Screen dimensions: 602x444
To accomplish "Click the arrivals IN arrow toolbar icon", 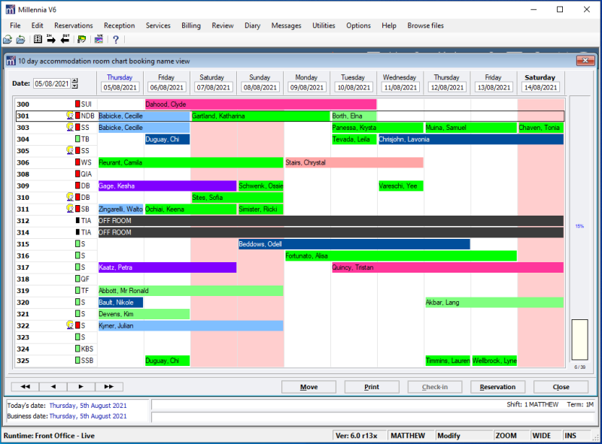I will (50, 39).
